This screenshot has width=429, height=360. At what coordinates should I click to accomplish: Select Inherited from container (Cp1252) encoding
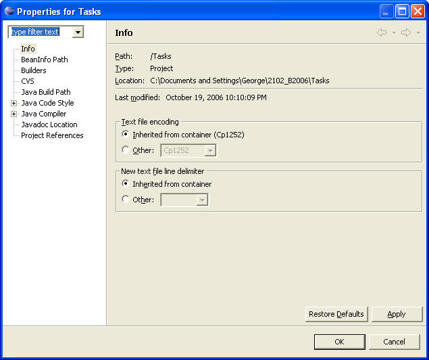pyautogui.click(x=183, y=135)
